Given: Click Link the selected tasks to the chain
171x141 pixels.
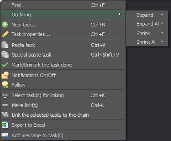Looking at the screenshot, I should click(63, 115).
